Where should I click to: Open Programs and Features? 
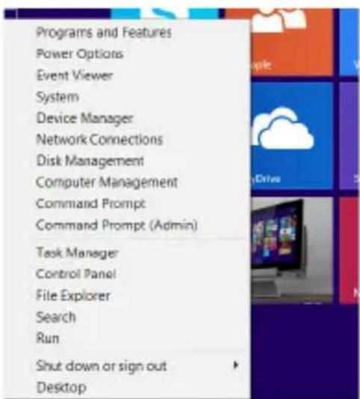[x=104, y=32]
